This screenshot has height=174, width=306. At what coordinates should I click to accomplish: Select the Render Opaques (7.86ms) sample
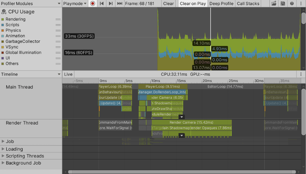[x=211, y=128]
